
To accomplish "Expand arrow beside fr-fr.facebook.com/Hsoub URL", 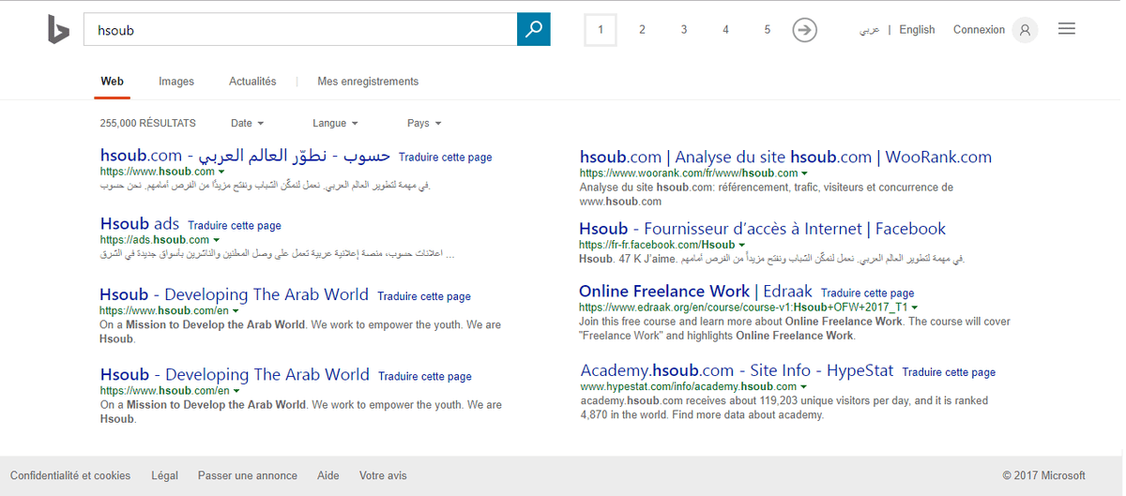I will point(742,246).
